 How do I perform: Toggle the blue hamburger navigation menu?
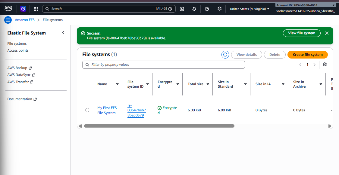click(x=8, y=20)
